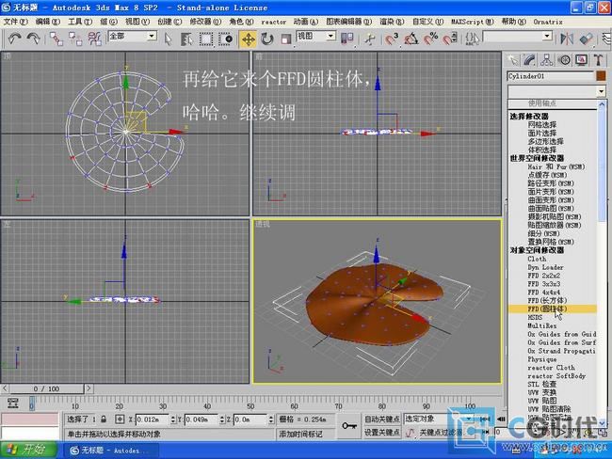Open the MAXScript menu

[x=473, y=22]
